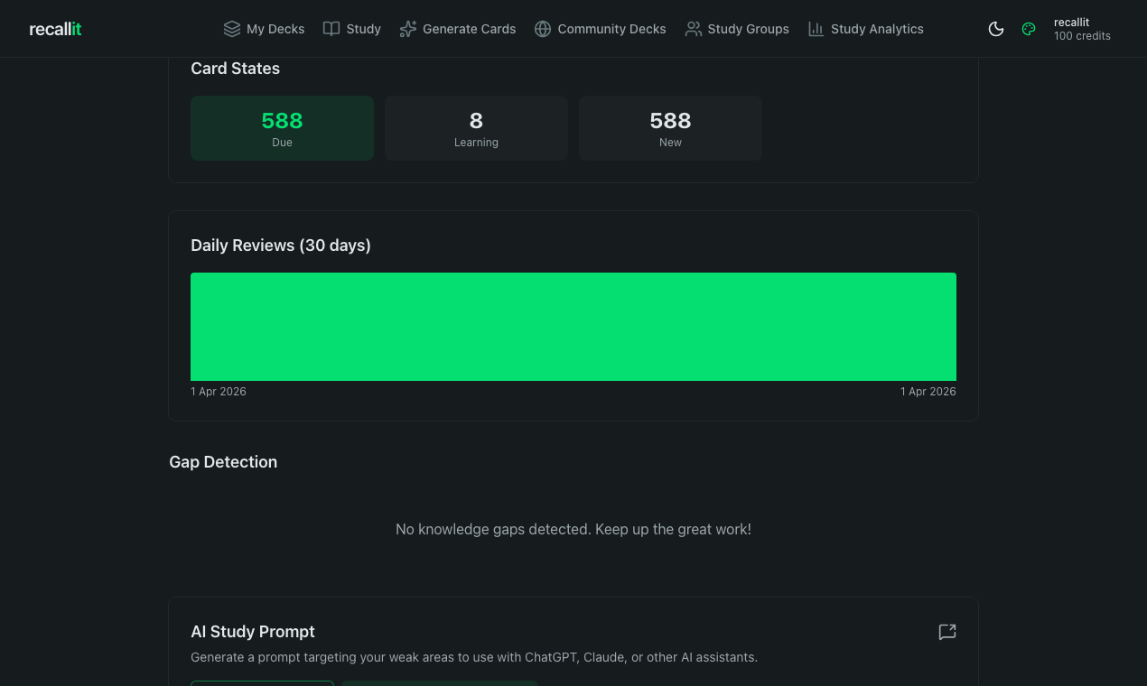Click the outlined button under AI Study Prompt

[262, 684]
